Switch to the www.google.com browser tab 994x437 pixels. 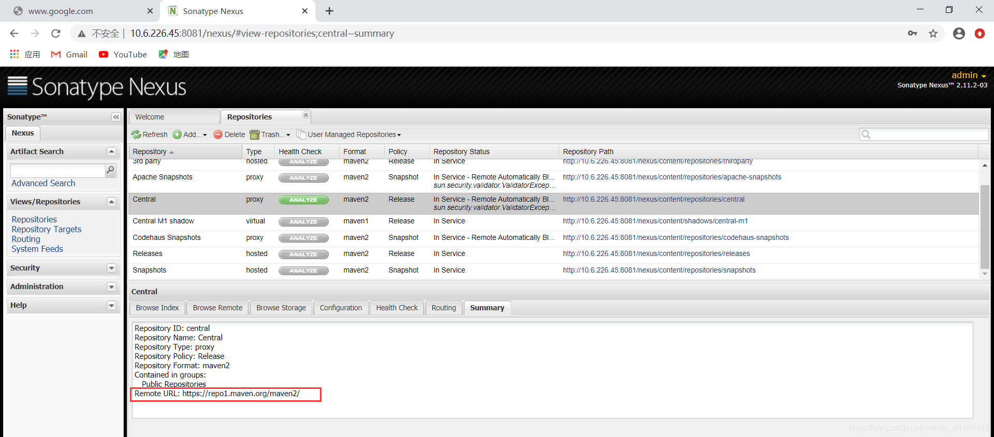[83, 11]
